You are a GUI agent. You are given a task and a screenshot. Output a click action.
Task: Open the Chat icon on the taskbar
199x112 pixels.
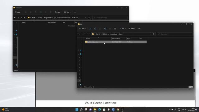point(90,110)
